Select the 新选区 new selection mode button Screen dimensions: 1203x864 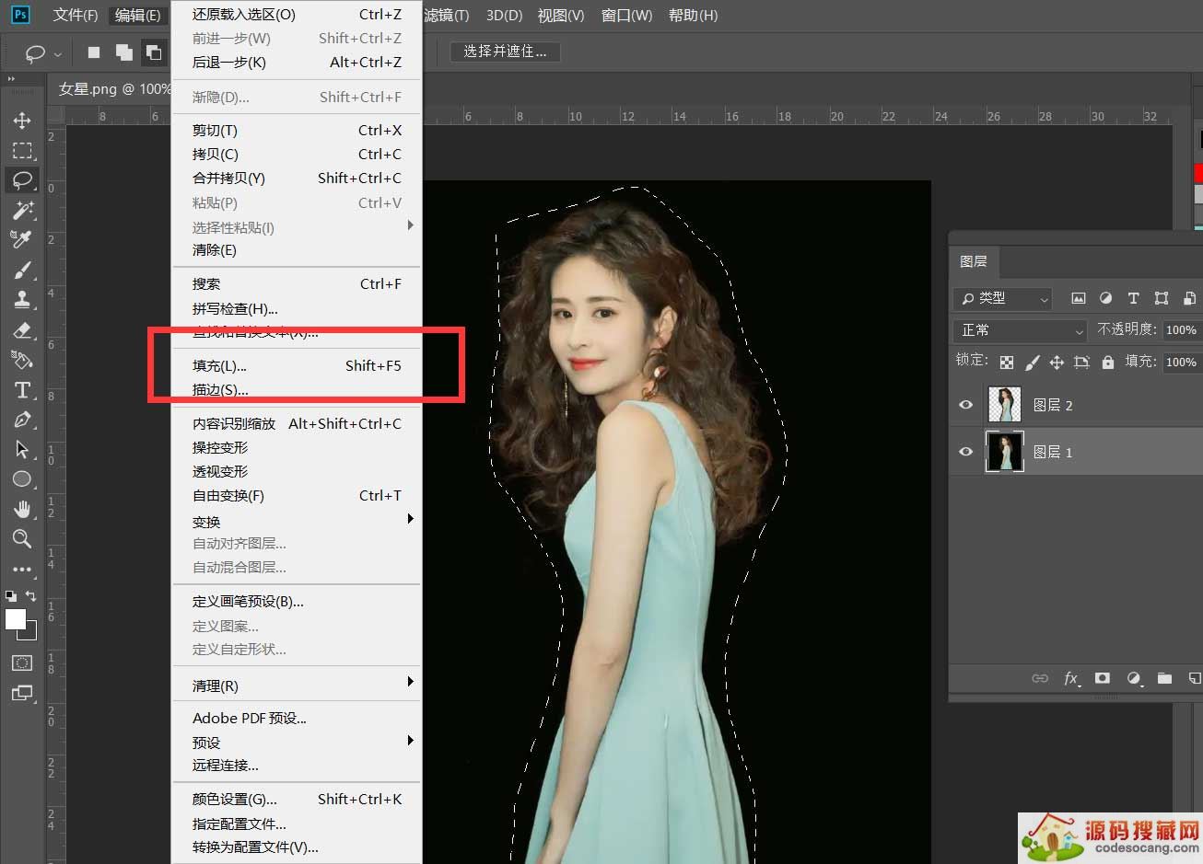(94, 52)
